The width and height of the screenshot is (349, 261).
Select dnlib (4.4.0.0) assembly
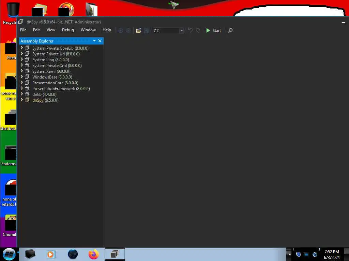tap(44, 94)
